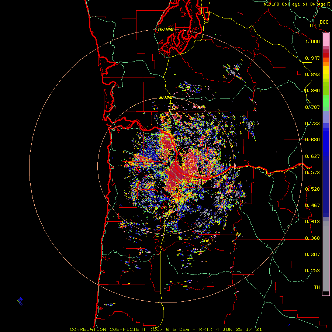Click the 0.520 scale value

click(x=312, y=189)
